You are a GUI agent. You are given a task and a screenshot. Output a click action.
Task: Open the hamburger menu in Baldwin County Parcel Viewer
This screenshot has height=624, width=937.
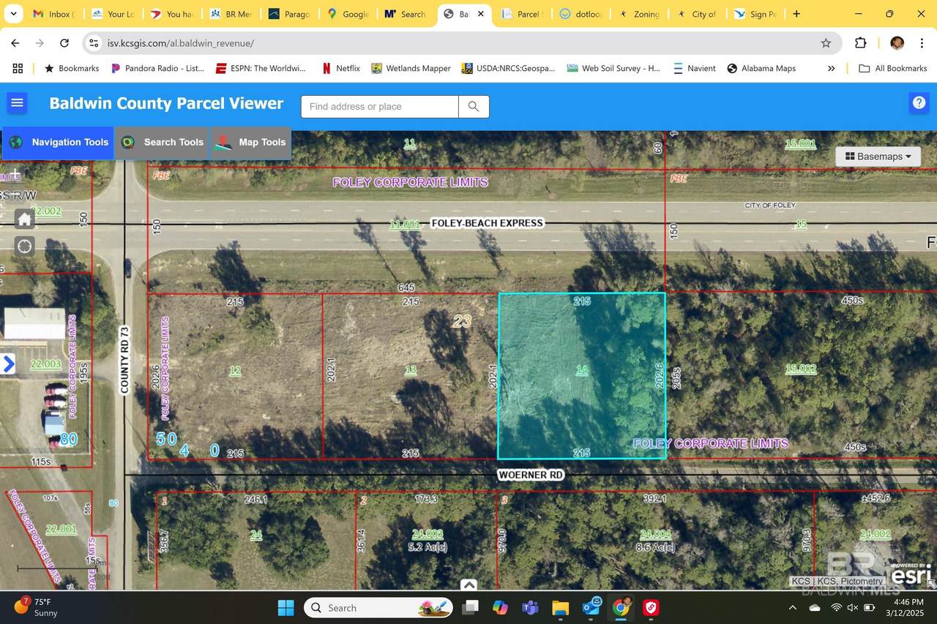(x=17, y=103)
